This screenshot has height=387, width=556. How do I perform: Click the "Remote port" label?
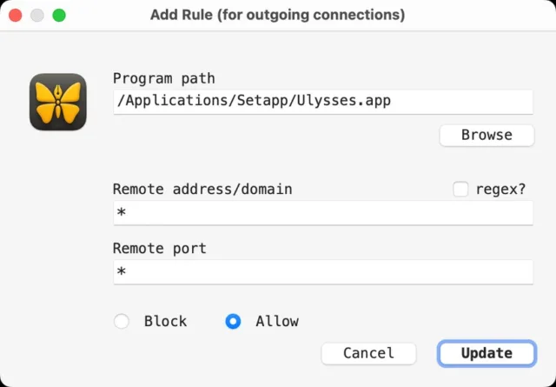(160, 249)
